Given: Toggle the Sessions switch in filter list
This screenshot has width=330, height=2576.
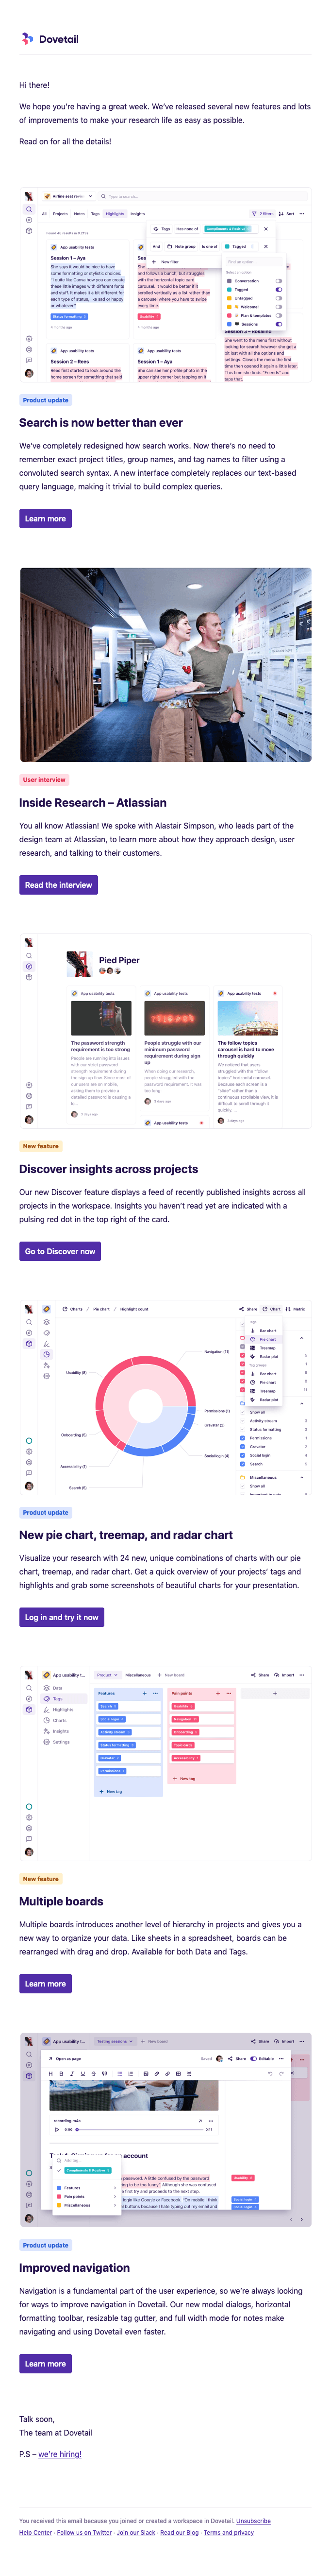Looking at the screenshot, I should [278, 324].
